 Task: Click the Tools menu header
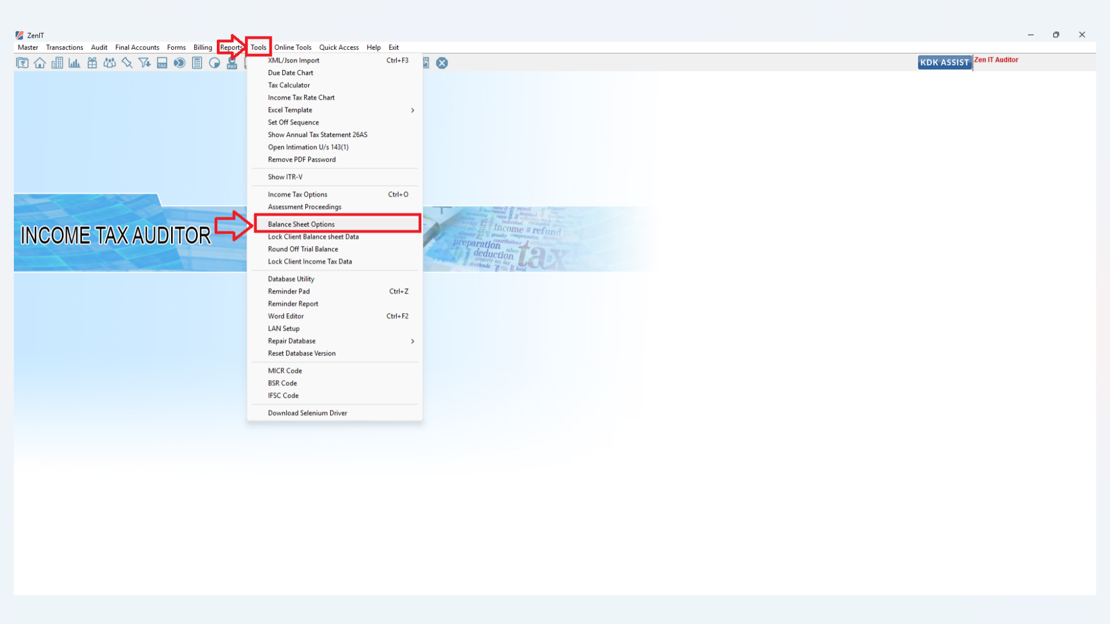(258, 47)
